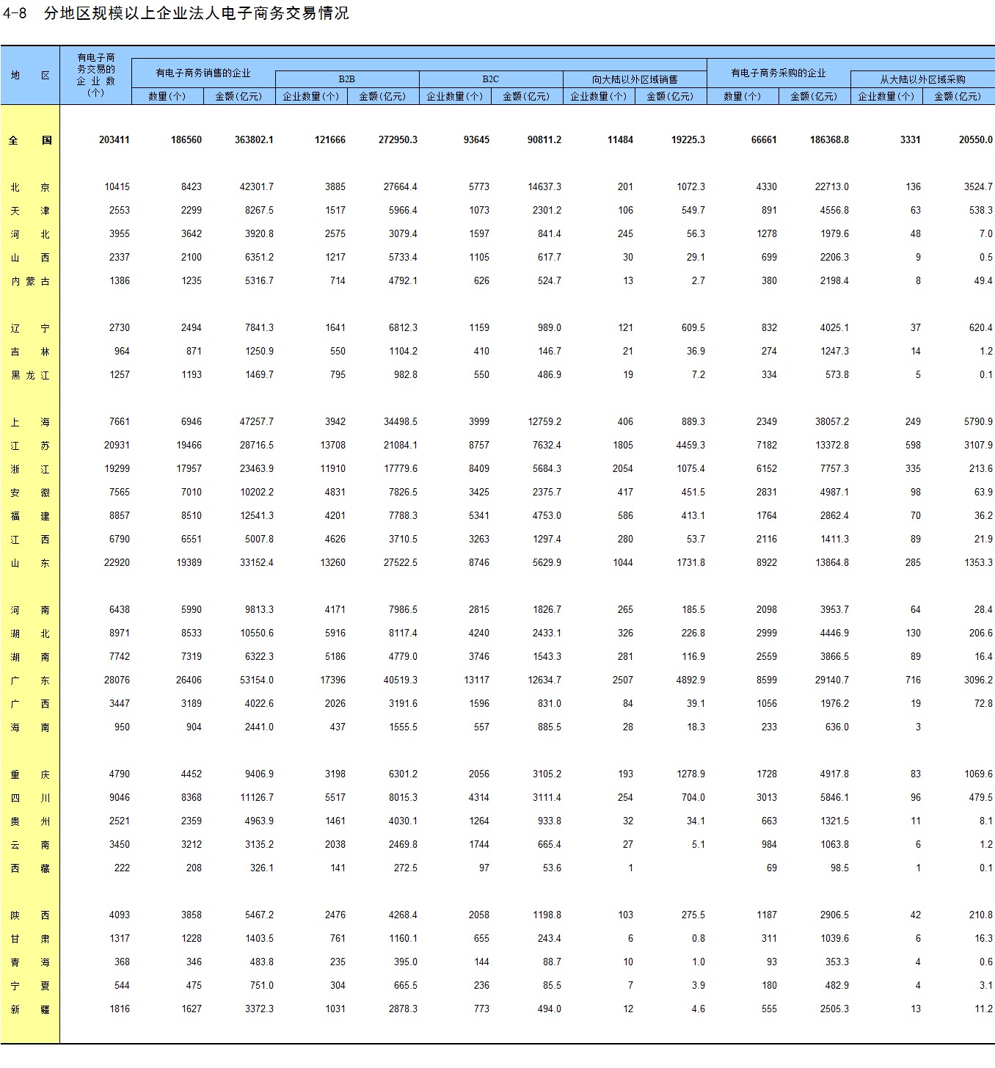995x1068 pixels.
Task: Click the 广东 row label
Action: tap(30, 680)
